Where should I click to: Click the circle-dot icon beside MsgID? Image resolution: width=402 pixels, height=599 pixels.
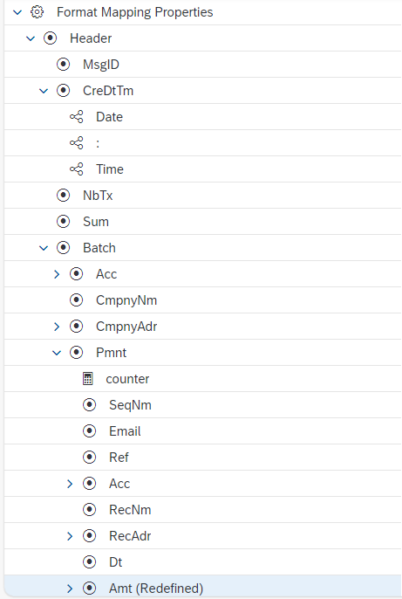[64, 65]
